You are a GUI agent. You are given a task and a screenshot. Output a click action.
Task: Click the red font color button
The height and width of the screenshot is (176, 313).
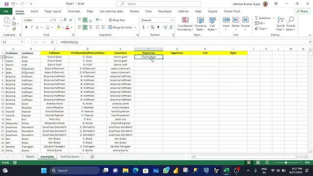click(67, 27)
